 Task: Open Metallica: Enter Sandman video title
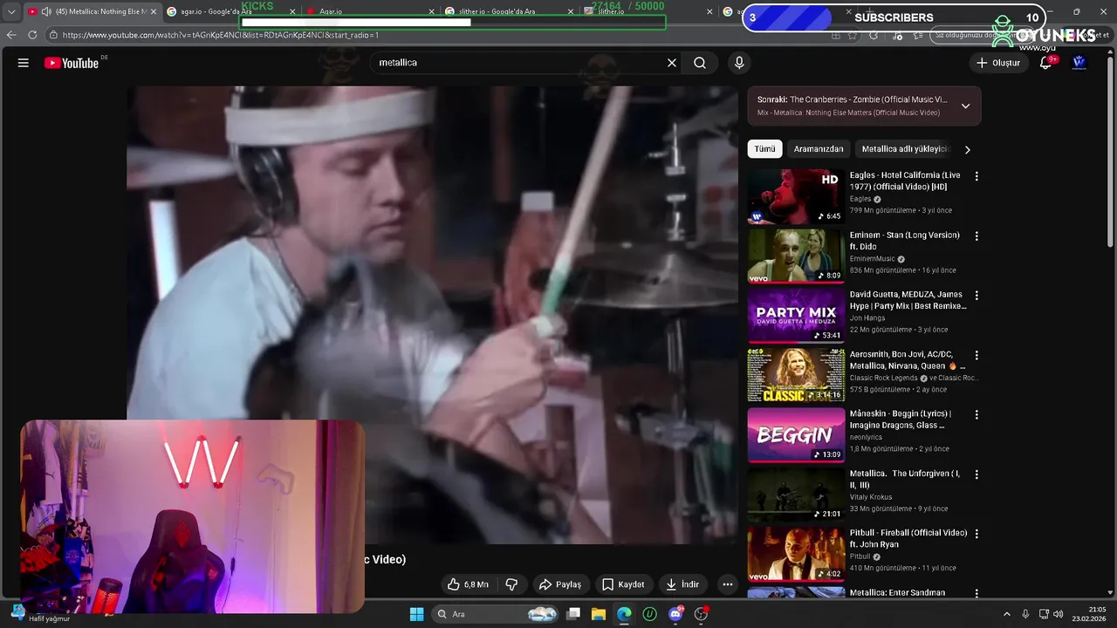tap(898, 592)
